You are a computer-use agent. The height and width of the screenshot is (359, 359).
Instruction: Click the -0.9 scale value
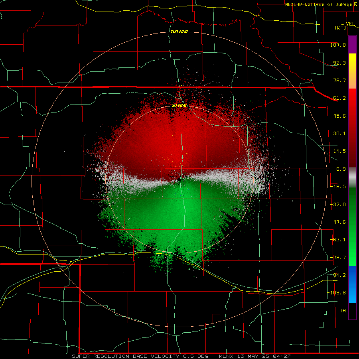pos(339,169)
